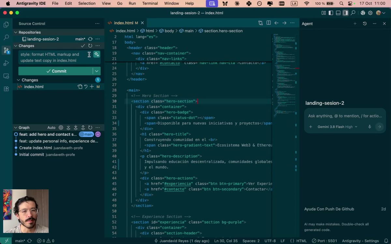Open the Terminal menu

tap(150, 3)
